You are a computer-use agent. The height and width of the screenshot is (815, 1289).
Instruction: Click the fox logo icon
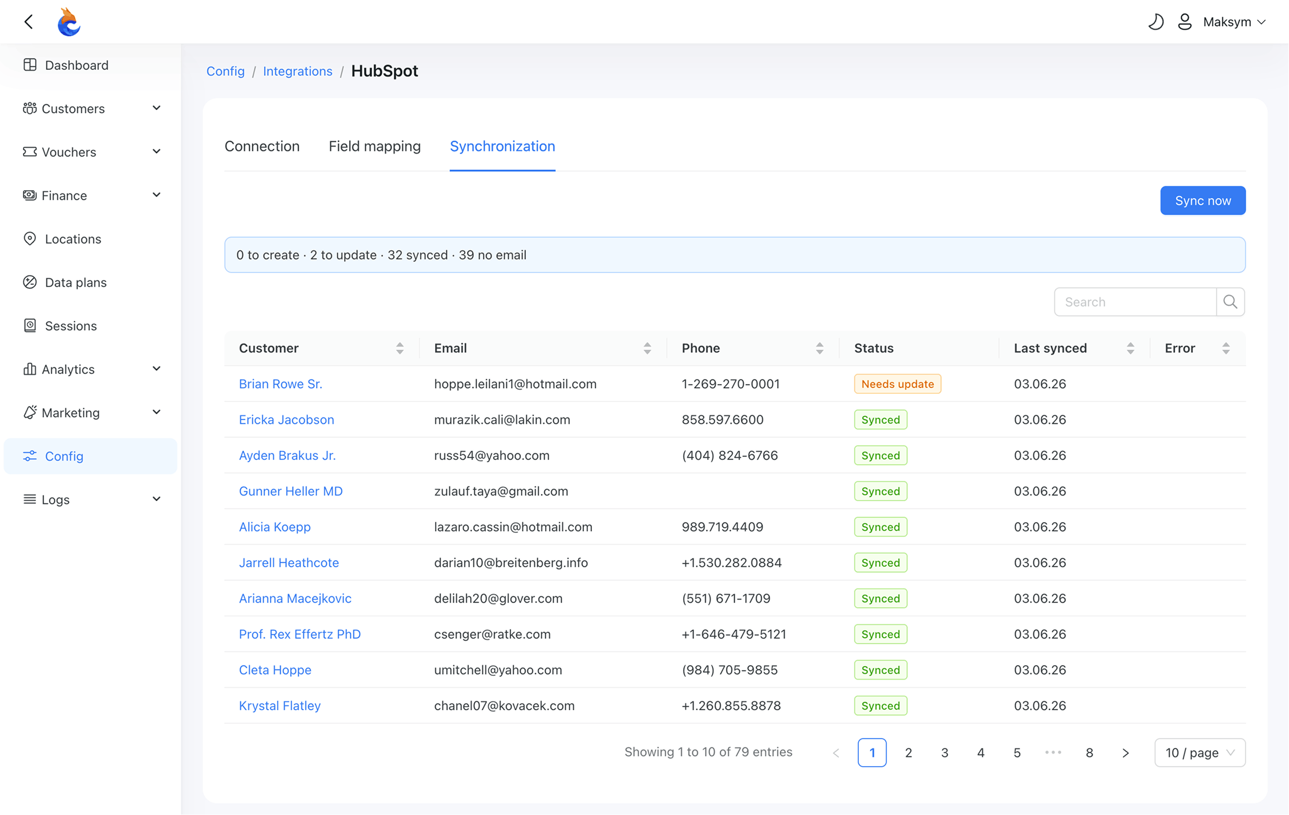[69, 22]
